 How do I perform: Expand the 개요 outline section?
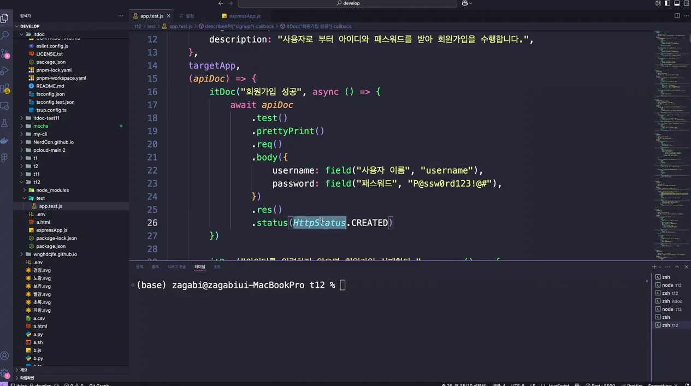[71, 370]
